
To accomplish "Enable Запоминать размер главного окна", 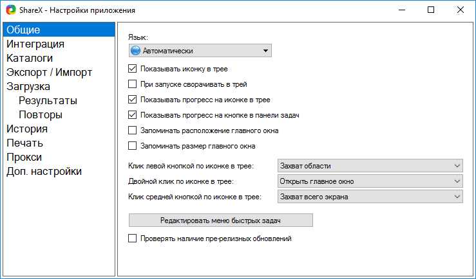I will [x=132, y=146].
